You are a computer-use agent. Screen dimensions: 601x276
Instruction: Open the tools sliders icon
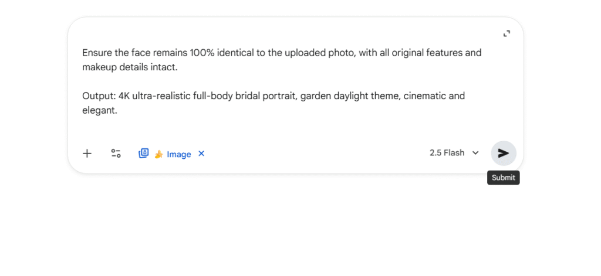point(116,154)
